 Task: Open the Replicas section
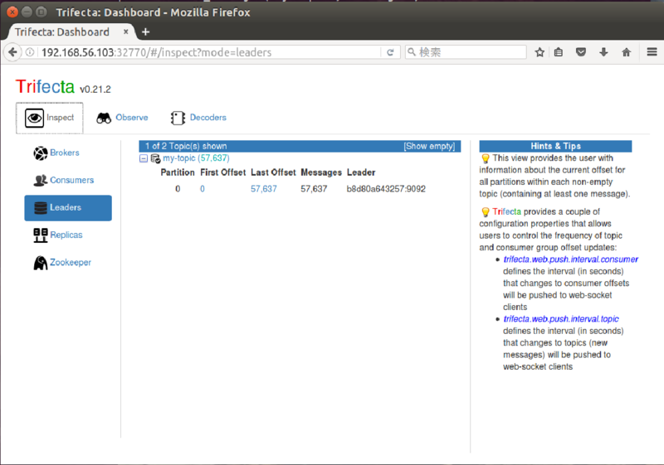(66, 235)
